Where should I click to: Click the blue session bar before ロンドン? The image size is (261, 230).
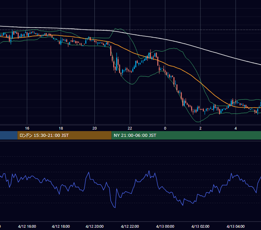(9, 135)
